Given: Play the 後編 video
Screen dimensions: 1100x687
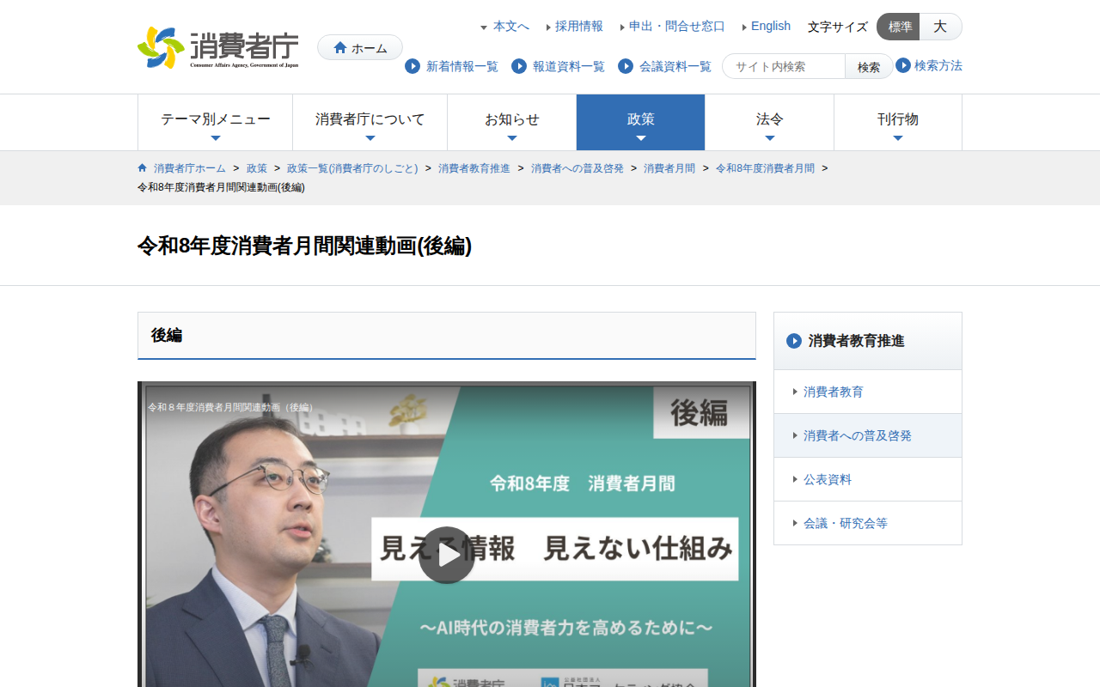Looking at the screenshot, I should coord(447,555).
